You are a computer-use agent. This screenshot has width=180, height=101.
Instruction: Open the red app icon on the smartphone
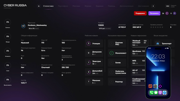(x=150, y=86)
